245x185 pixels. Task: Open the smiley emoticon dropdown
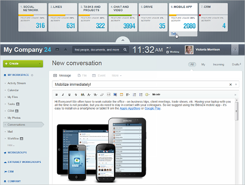pyautogui.click(x=147, y=94)
